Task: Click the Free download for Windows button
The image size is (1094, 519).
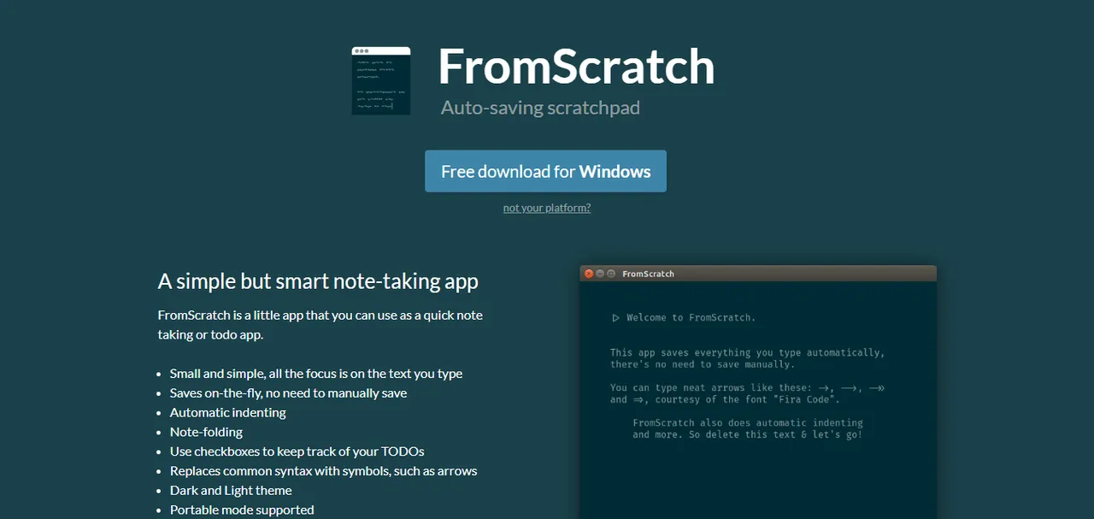Action: coord(545,171)
